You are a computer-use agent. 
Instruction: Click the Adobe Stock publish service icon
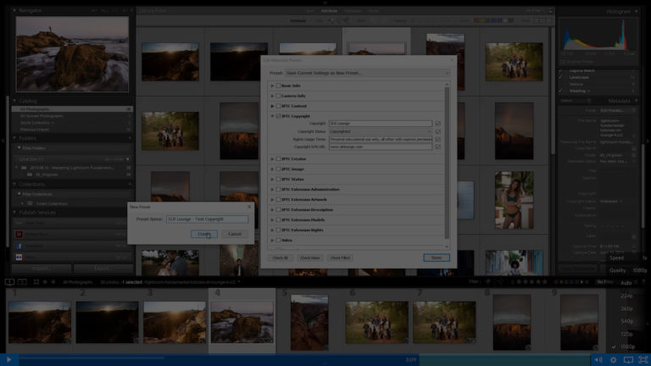19,235
